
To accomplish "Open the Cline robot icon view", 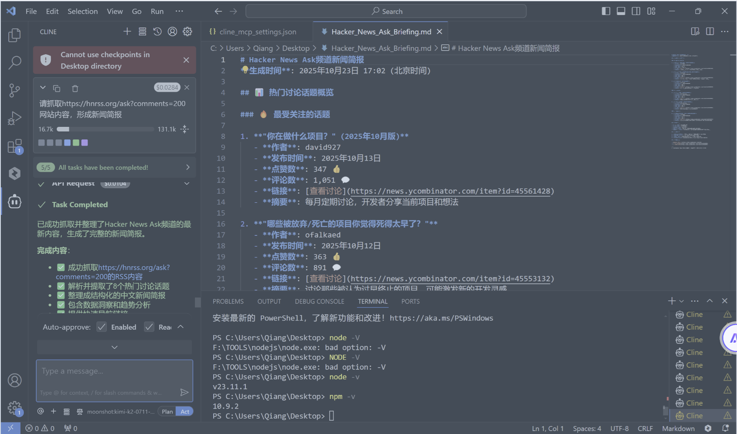I will 15,202.
